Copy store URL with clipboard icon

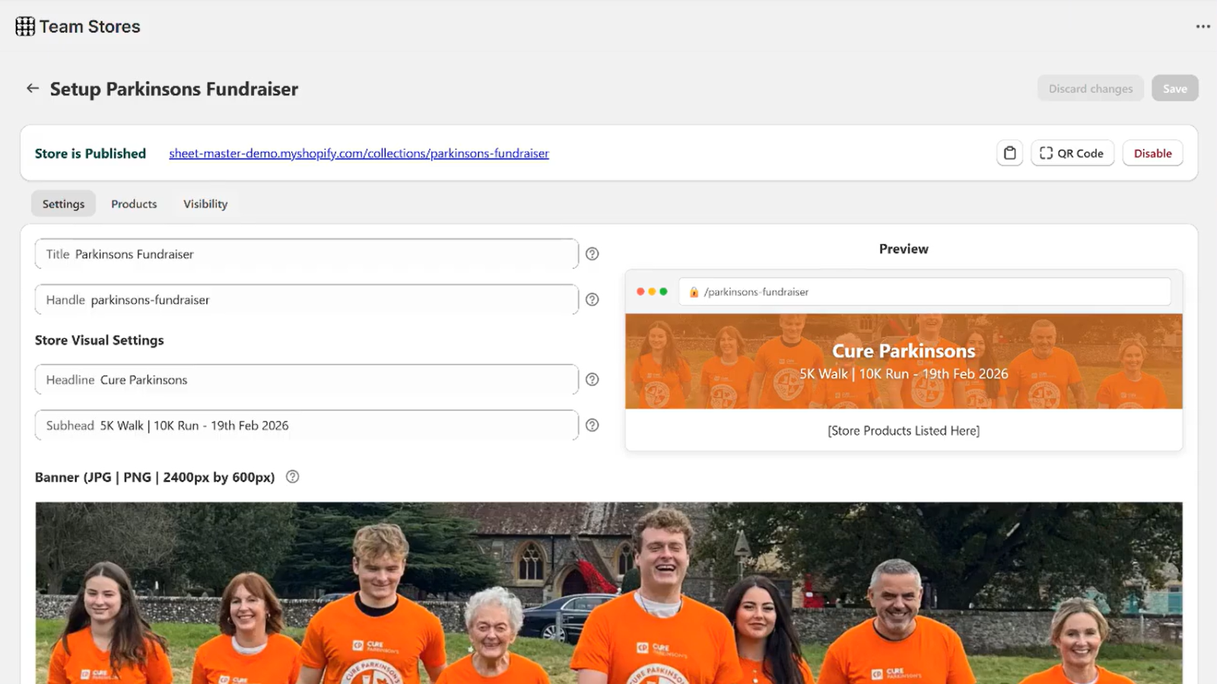[1009, 153]
